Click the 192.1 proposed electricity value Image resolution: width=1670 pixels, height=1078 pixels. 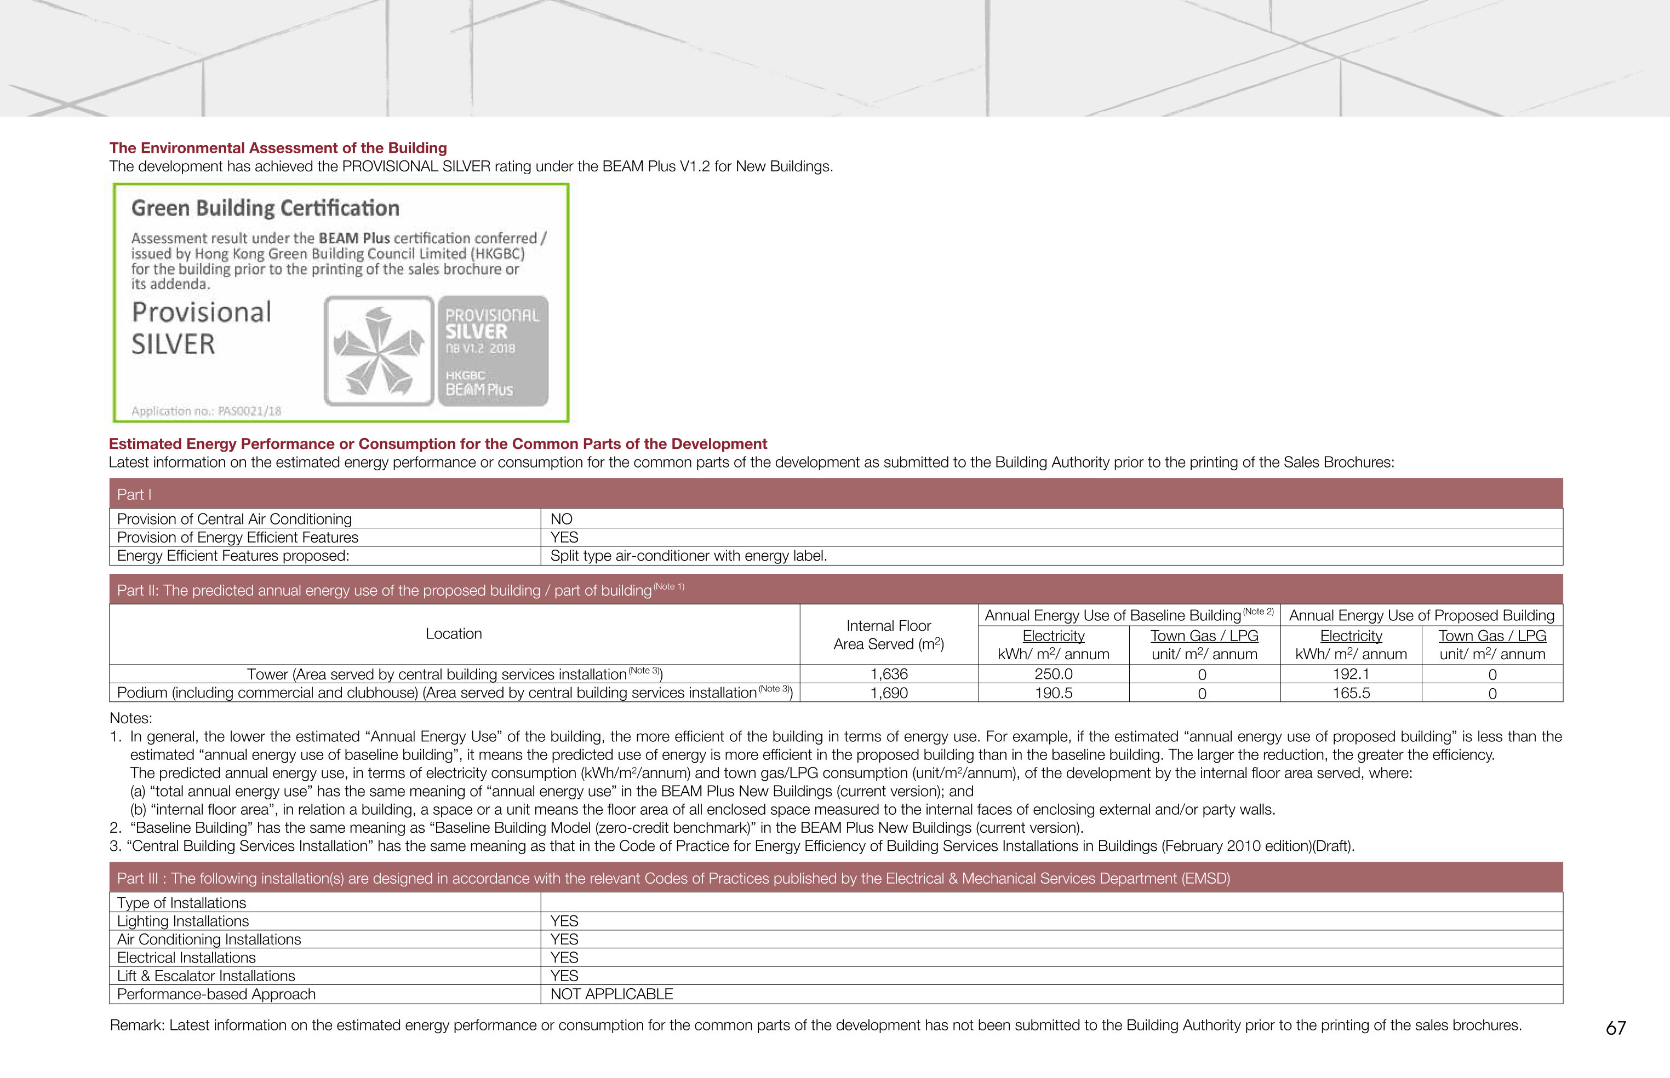pyautogui.click(x=1351, y=674)
